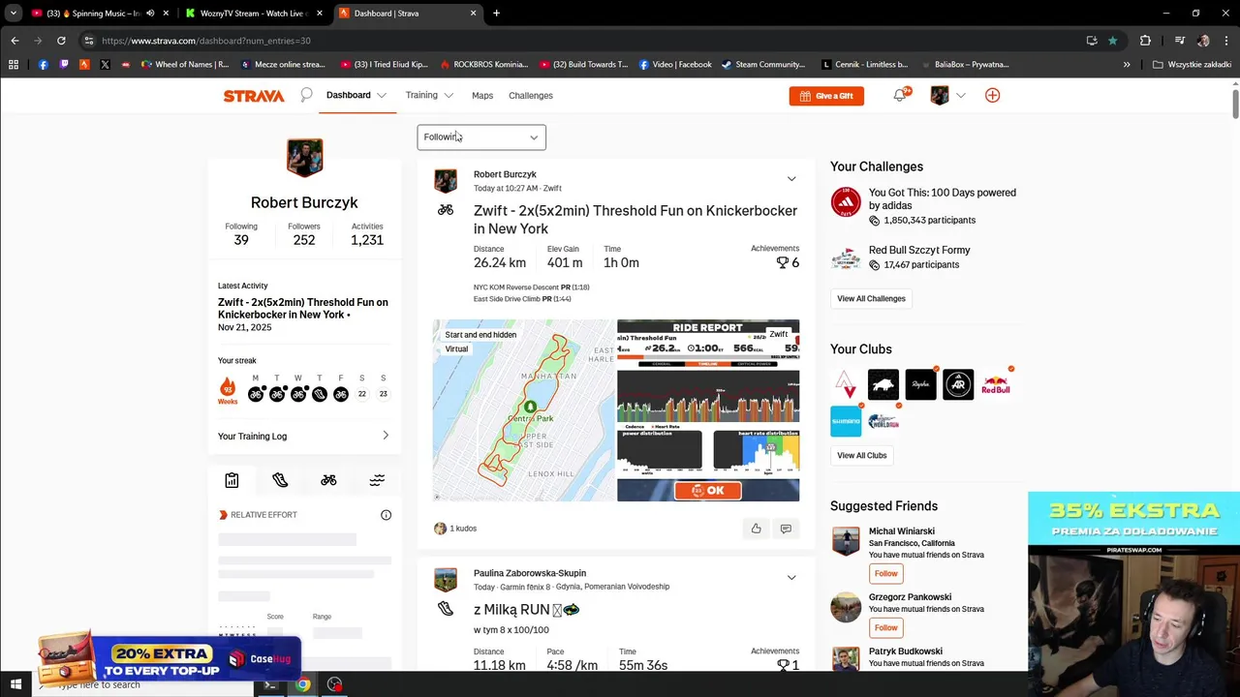Image resolution: width=1240 pixels, height=697 pixels.
Task: Open Robert Burczyk's profile picture
Action: point(304,158)
